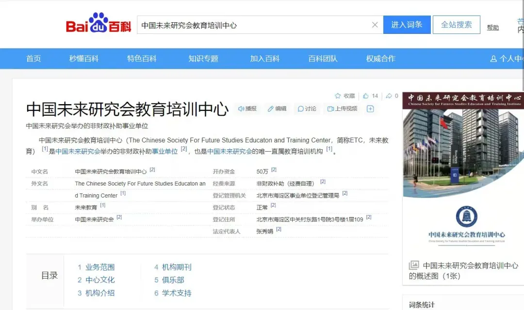
Task: Select the 正常 registration status value
Action: point(262,208)
